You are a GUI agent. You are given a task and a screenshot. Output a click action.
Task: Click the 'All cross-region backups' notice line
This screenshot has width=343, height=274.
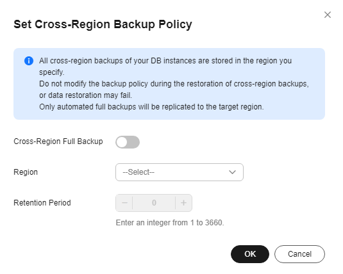[x=165, y=61]
